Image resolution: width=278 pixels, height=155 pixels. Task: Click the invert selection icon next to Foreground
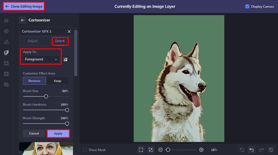(x=65, y=60)
